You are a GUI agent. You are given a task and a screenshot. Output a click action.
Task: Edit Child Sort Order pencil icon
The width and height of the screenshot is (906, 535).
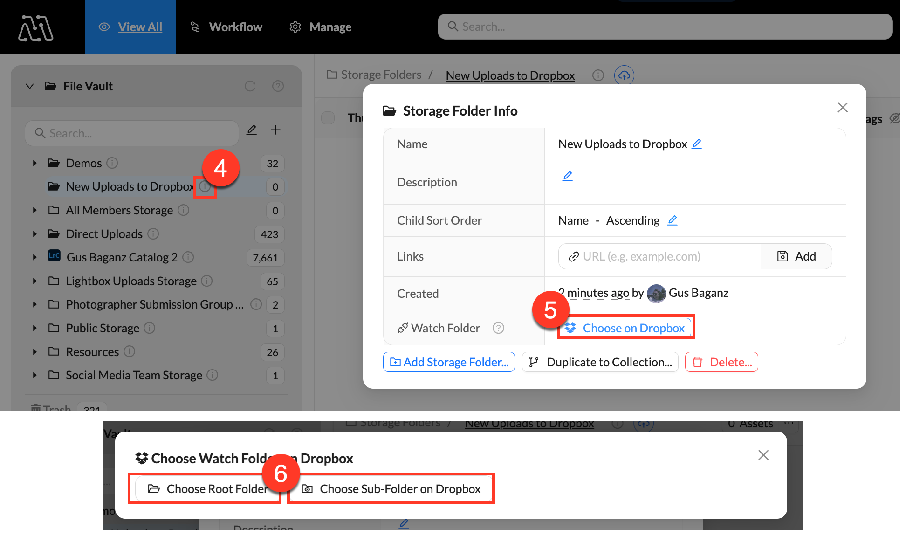pyautogui.click(x=672, y=220)
